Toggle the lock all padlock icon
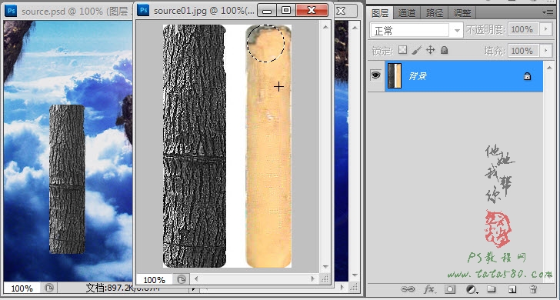 click(x=445, y=50)
